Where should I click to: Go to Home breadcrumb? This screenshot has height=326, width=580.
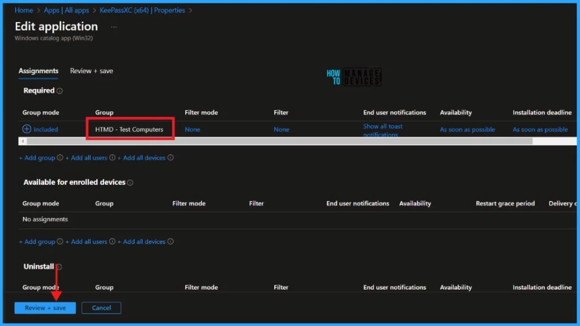pos(24,10)
